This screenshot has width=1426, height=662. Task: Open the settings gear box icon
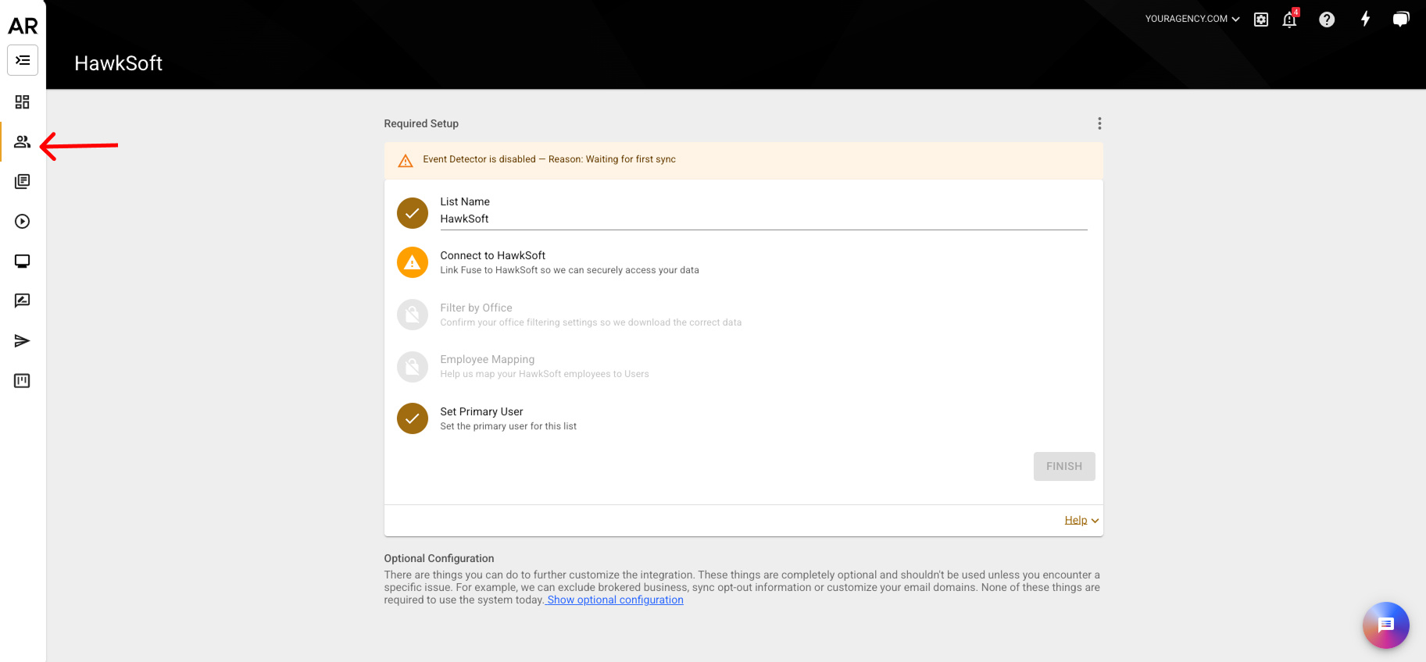[x=1261, y=20]
